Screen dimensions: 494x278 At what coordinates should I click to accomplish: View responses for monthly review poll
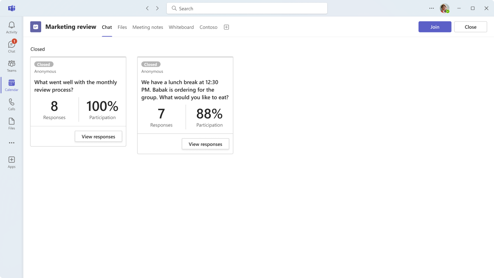tap(98, 137)
